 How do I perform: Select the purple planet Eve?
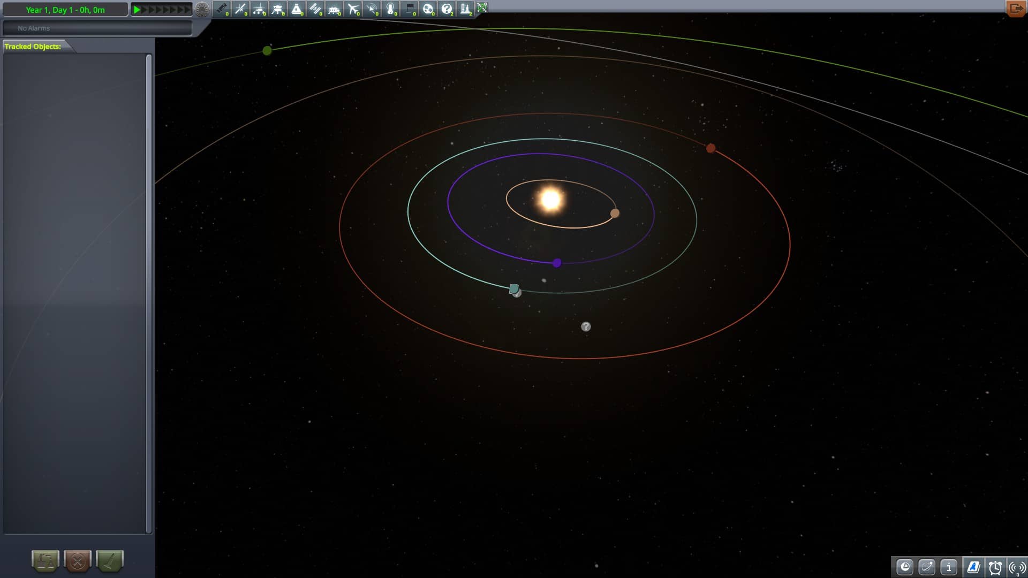(557, 263)
